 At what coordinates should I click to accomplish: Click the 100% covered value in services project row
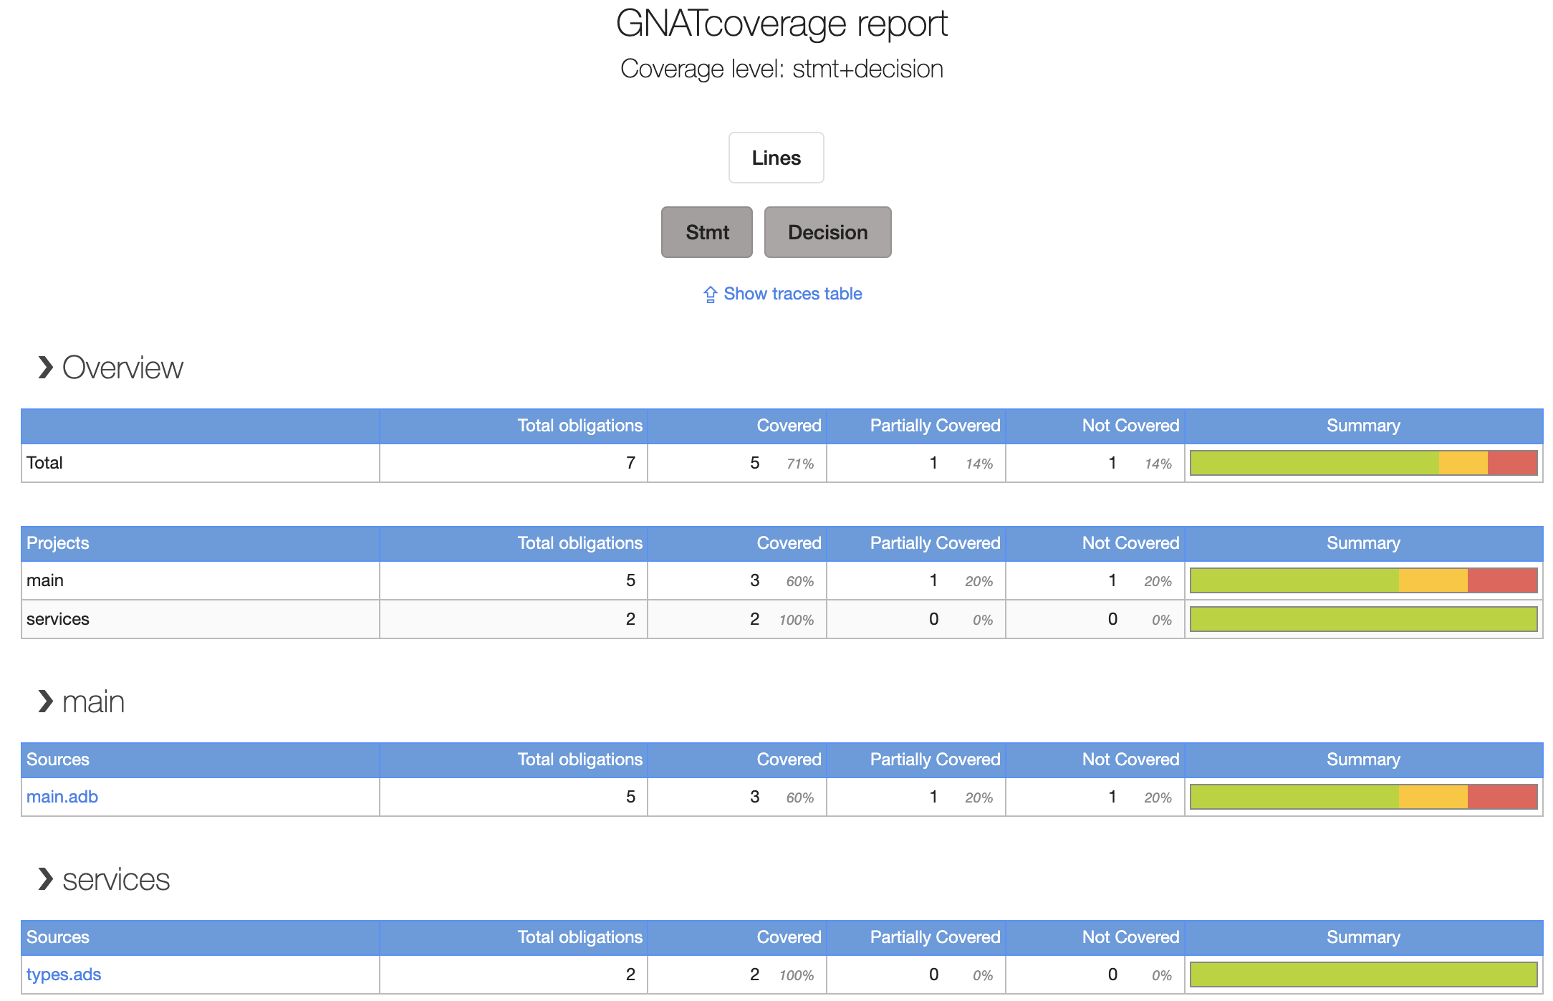click(797, 621)
